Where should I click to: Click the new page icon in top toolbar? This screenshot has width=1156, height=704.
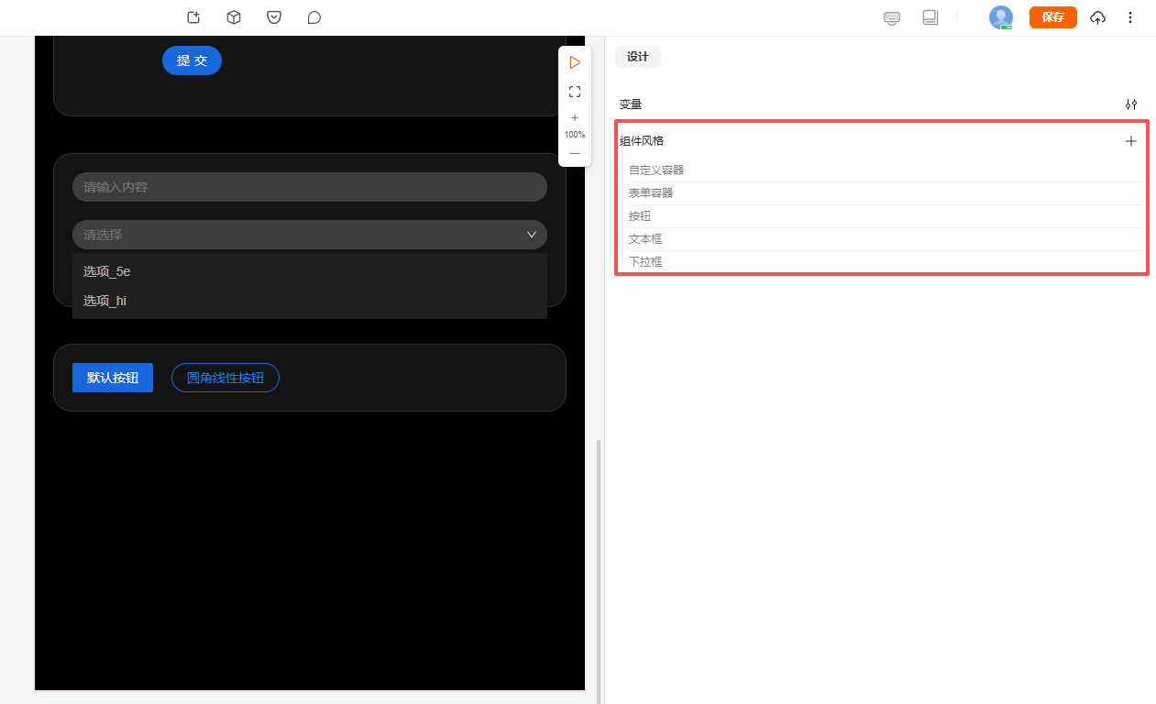[x=193, y=17]
